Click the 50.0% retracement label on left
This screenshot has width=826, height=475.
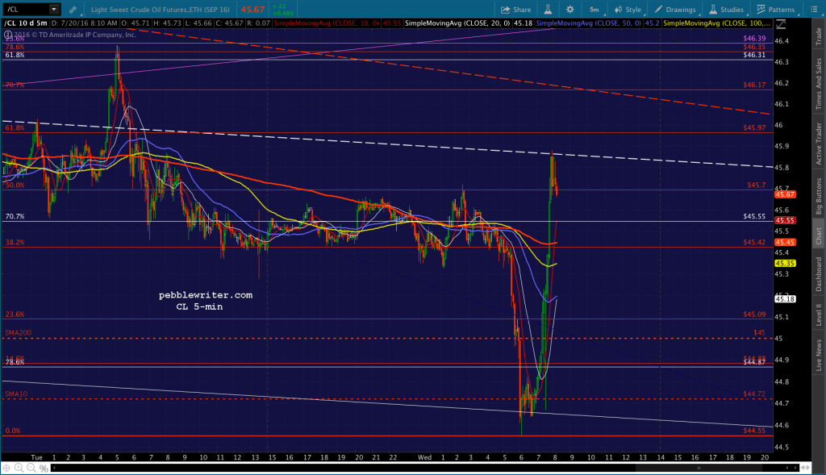pos(15,185)
